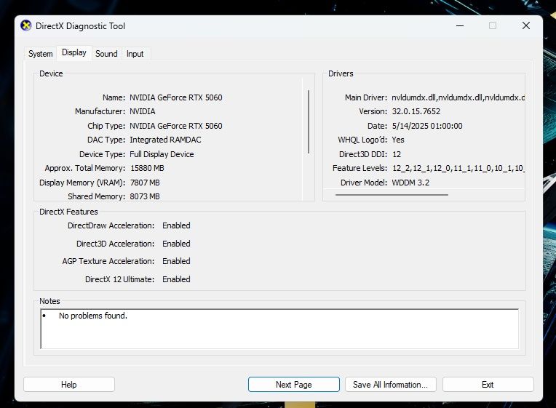Click the 7807 MB VRAM value
Image resolution: width=556 pixels, height=408 pixels.
click(145, 183)
